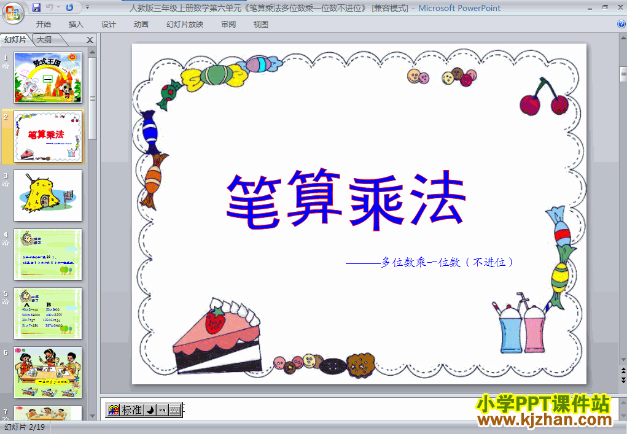Click the main slide area scroll-up arrow
Viewport: 627px width, 434px height.
tap(623, 38)
